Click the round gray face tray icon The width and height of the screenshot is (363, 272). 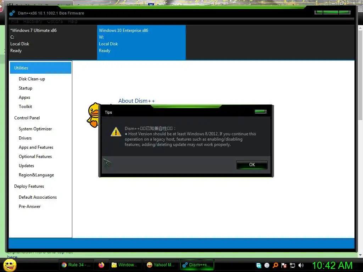267,265
